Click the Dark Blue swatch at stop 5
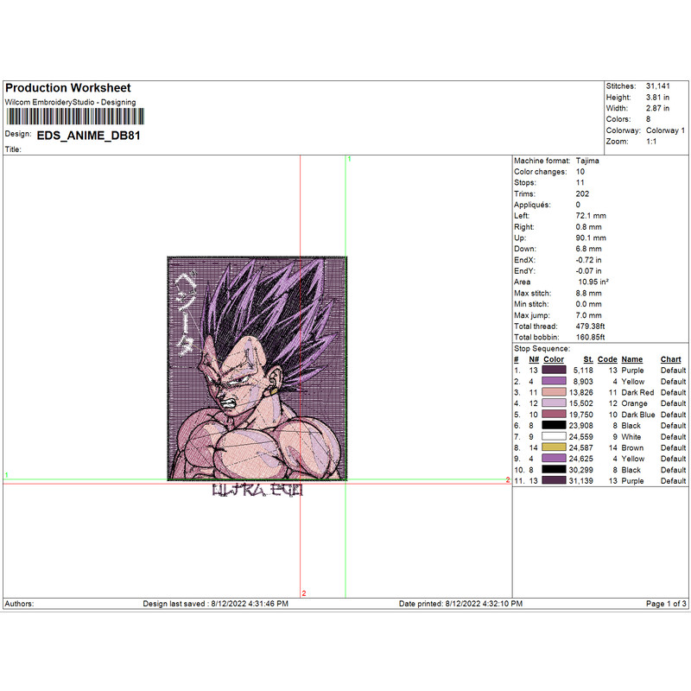Viewport: 691px width, 691px height. tap(553, 415)
